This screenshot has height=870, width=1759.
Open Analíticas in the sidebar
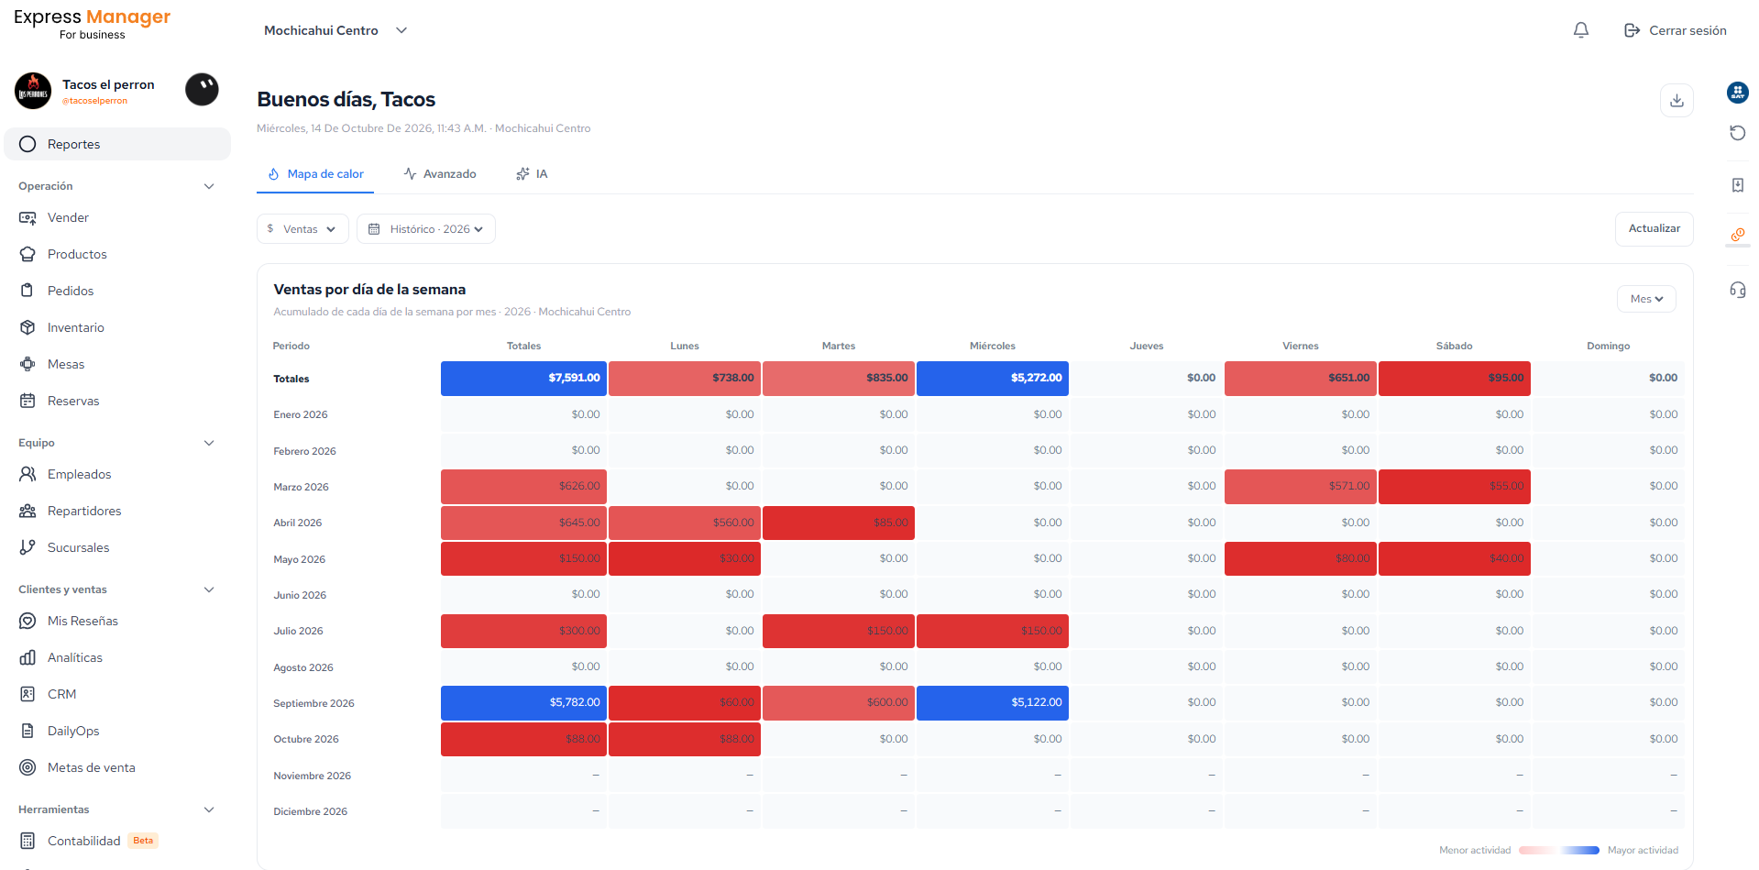(x=117, y=657)
